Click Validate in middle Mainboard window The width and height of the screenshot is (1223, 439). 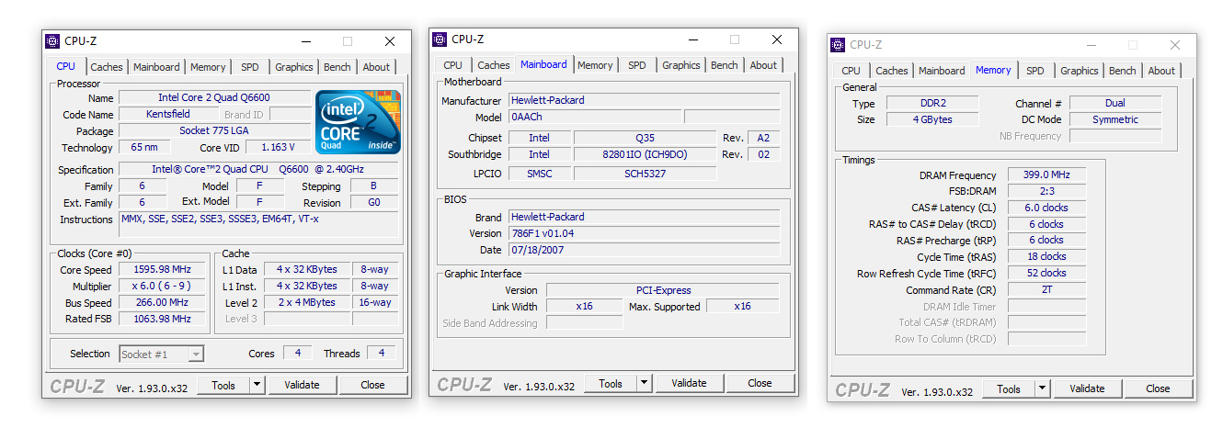tap(689, 384)
